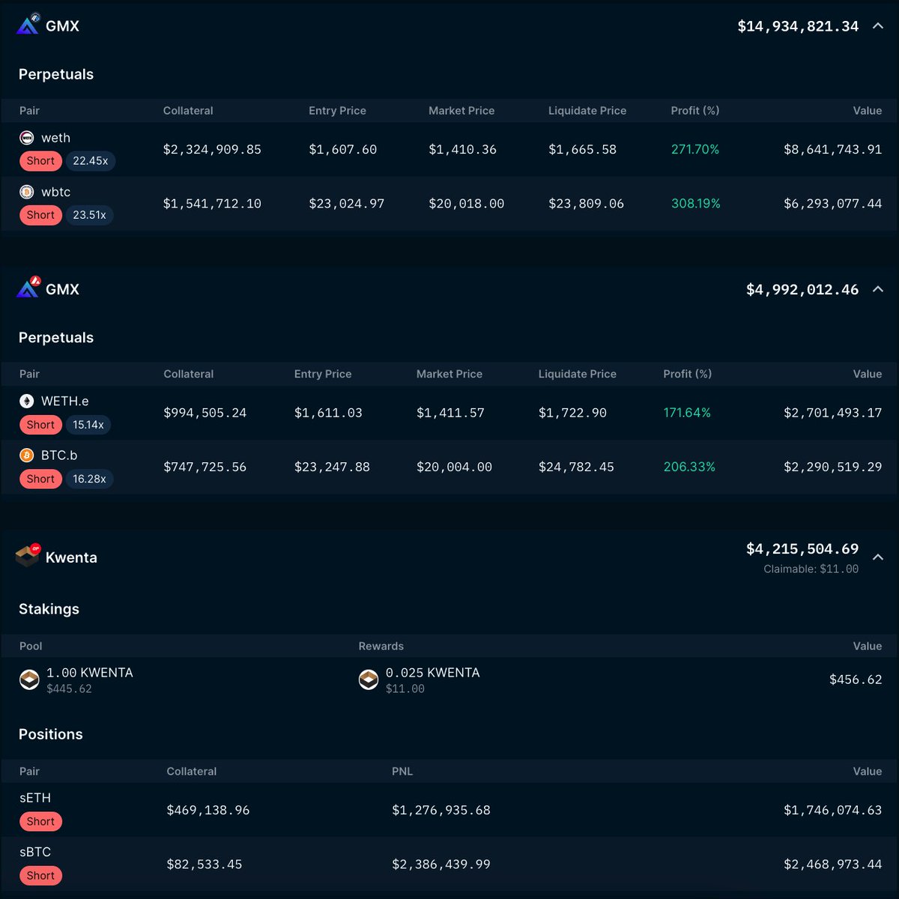The image size is (899, 899).
Task: Click the sBTC pair name
Action: coord(35,852)
